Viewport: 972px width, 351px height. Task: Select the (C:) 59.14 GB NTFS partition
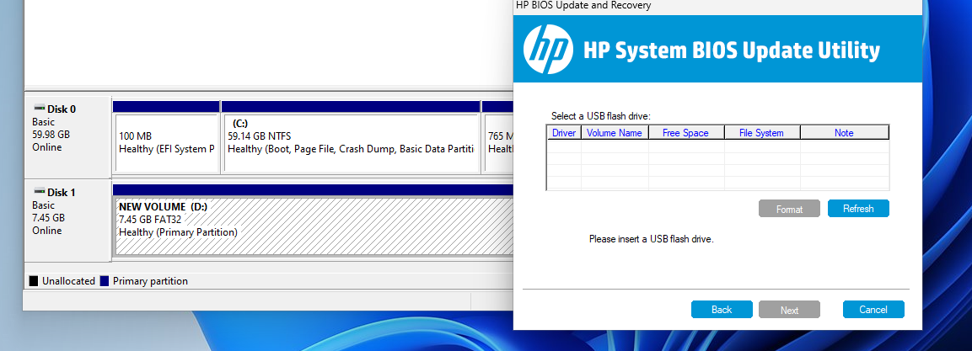351,142
